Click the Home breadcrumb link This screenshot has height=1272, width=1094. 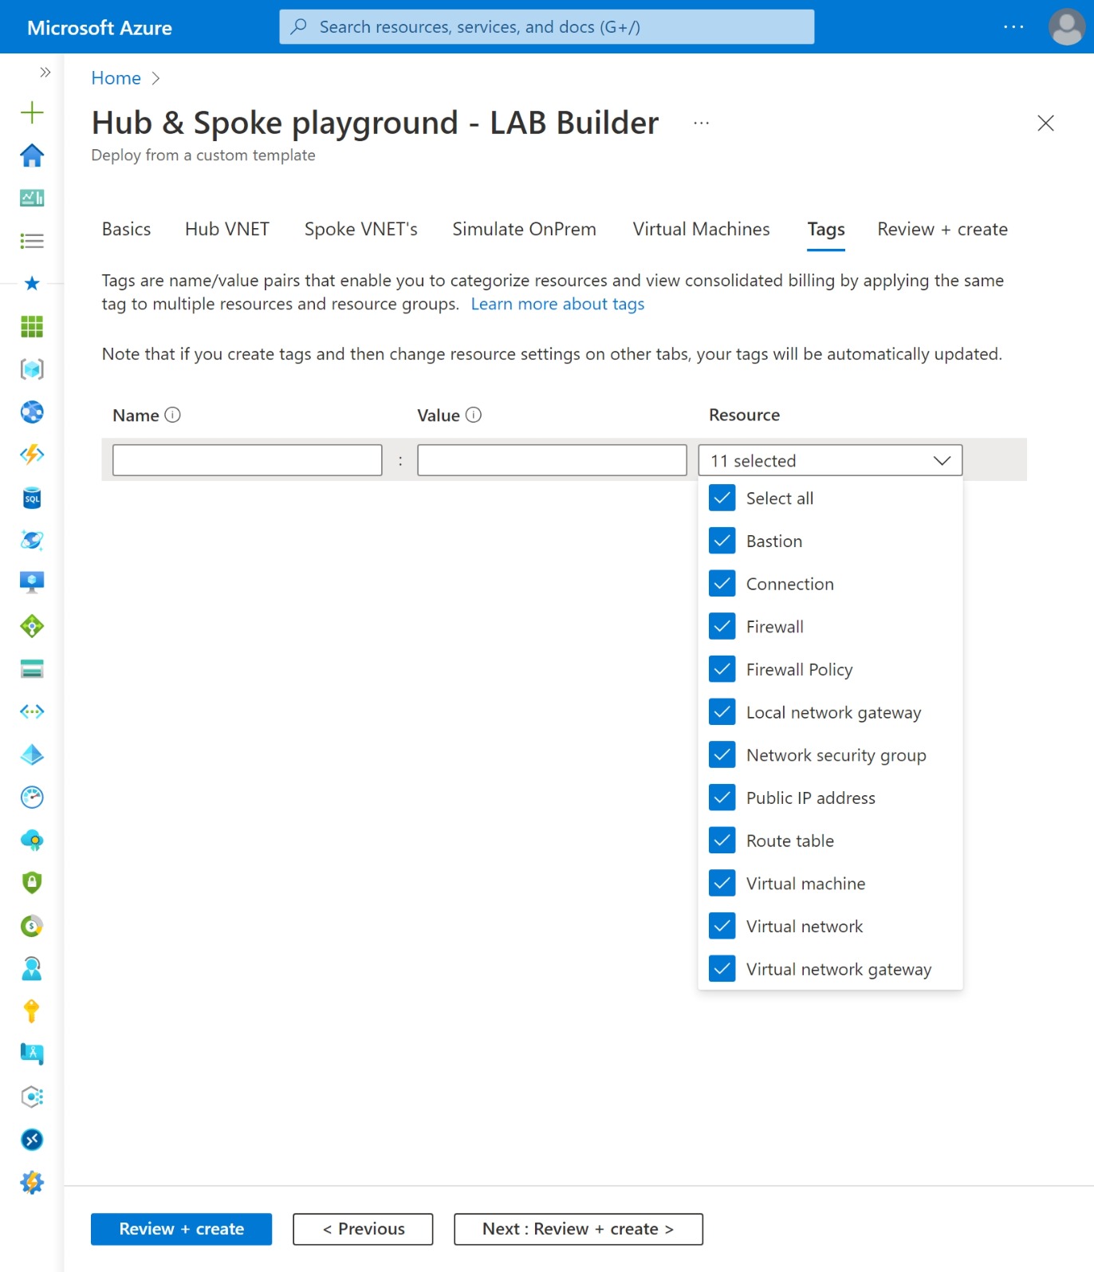coord(116,78)
